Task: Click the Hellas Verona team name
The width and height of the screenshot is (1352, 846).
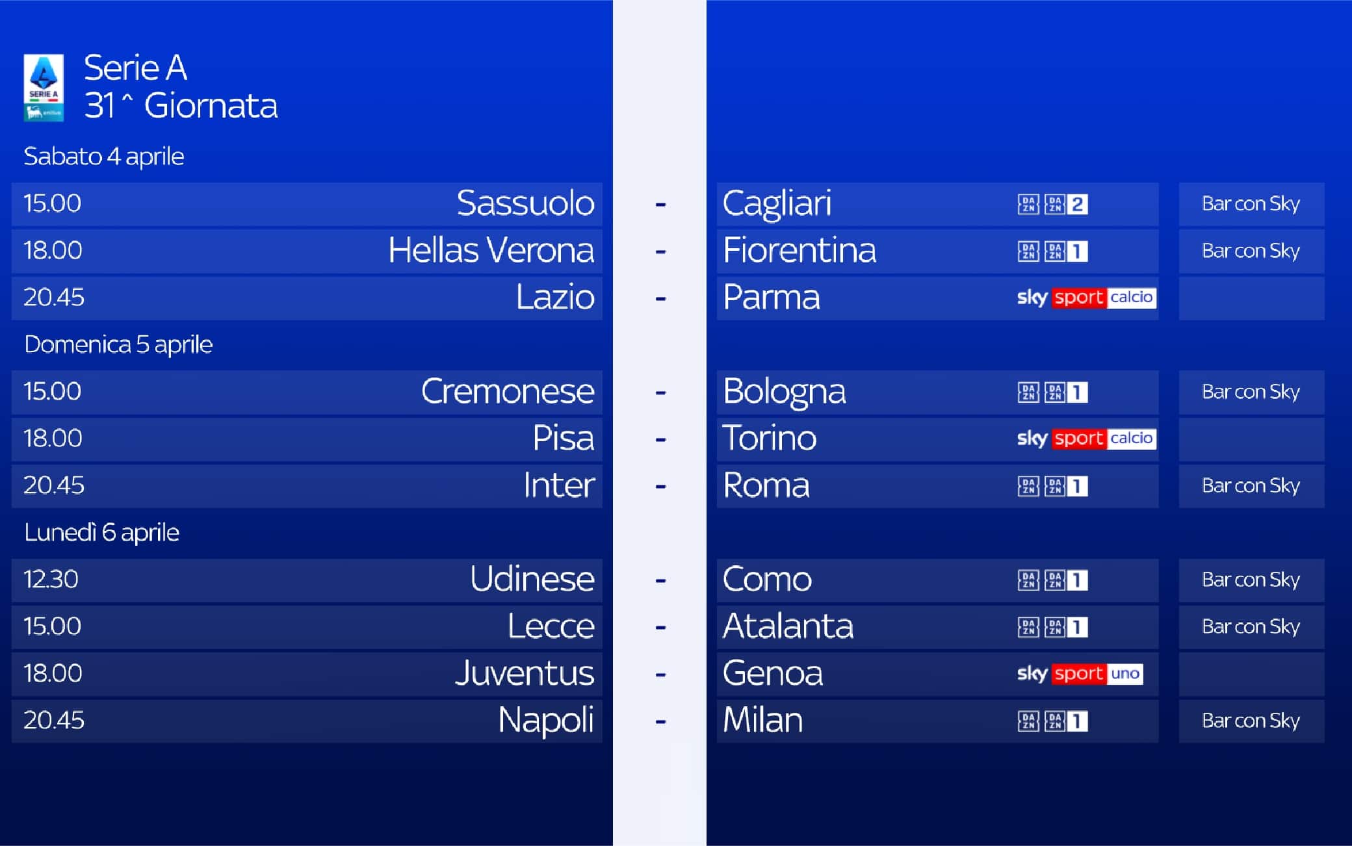Action: click(491, 250)
